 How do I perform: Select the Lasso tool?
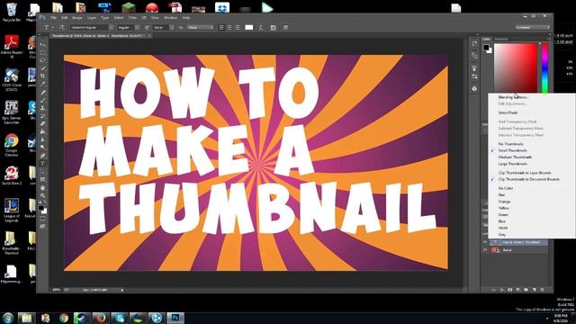coord(42,60)
